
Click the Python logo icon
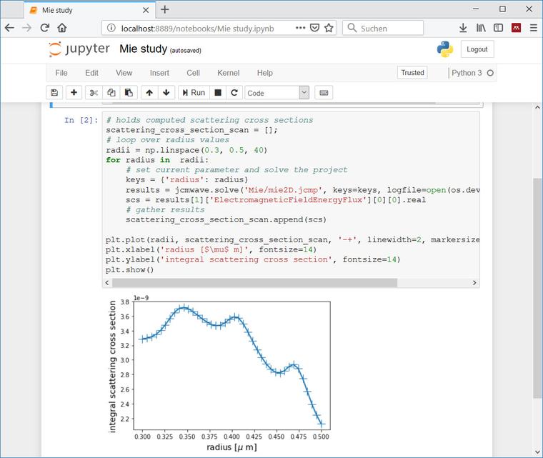point(445,49)
